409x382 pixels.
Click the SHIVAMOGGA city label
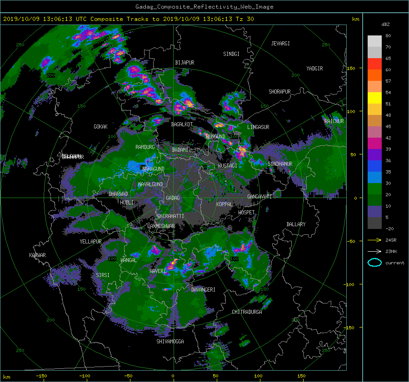tap(170, 341)
